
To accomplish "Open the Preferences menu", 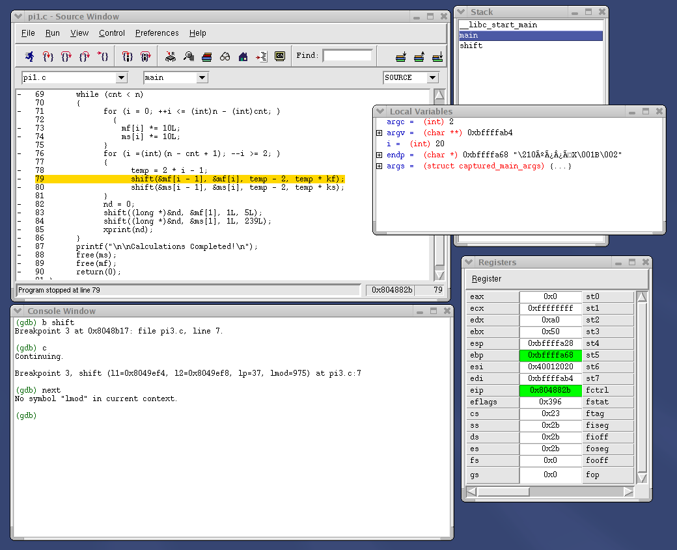I will pos(157,33).
